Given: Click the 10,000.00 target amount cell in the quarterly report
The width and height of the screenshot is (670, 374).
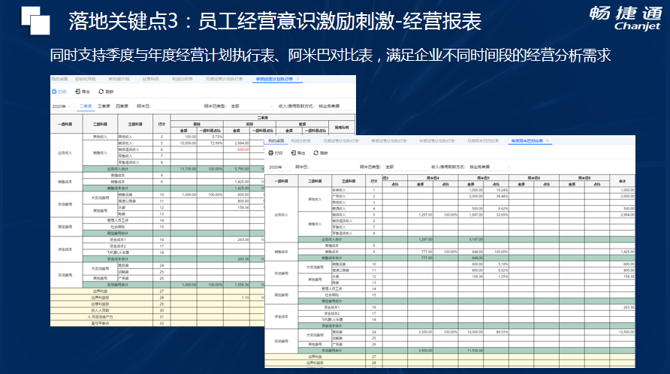Looking at the screenshot, I should (x=184, y=143).
